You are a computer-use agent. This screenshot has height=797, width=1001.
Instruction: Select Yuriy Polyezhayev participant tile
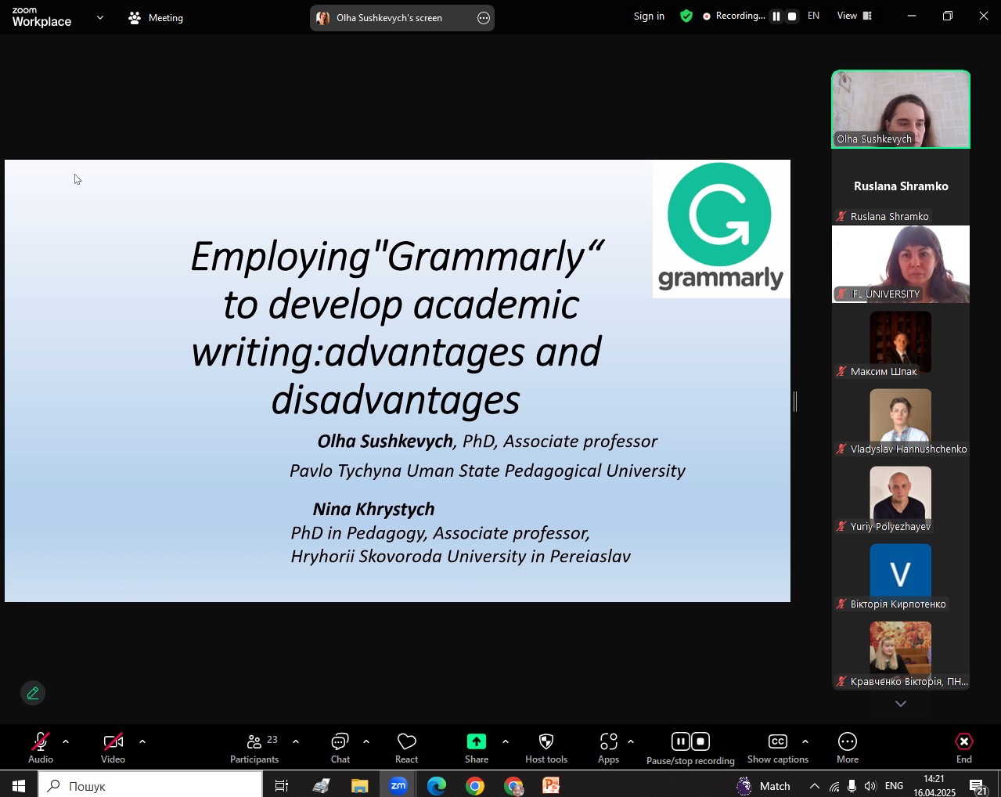[x=901, y=496]
